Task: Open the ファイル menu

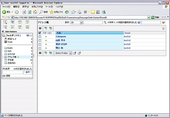Action: coord(6,7)
